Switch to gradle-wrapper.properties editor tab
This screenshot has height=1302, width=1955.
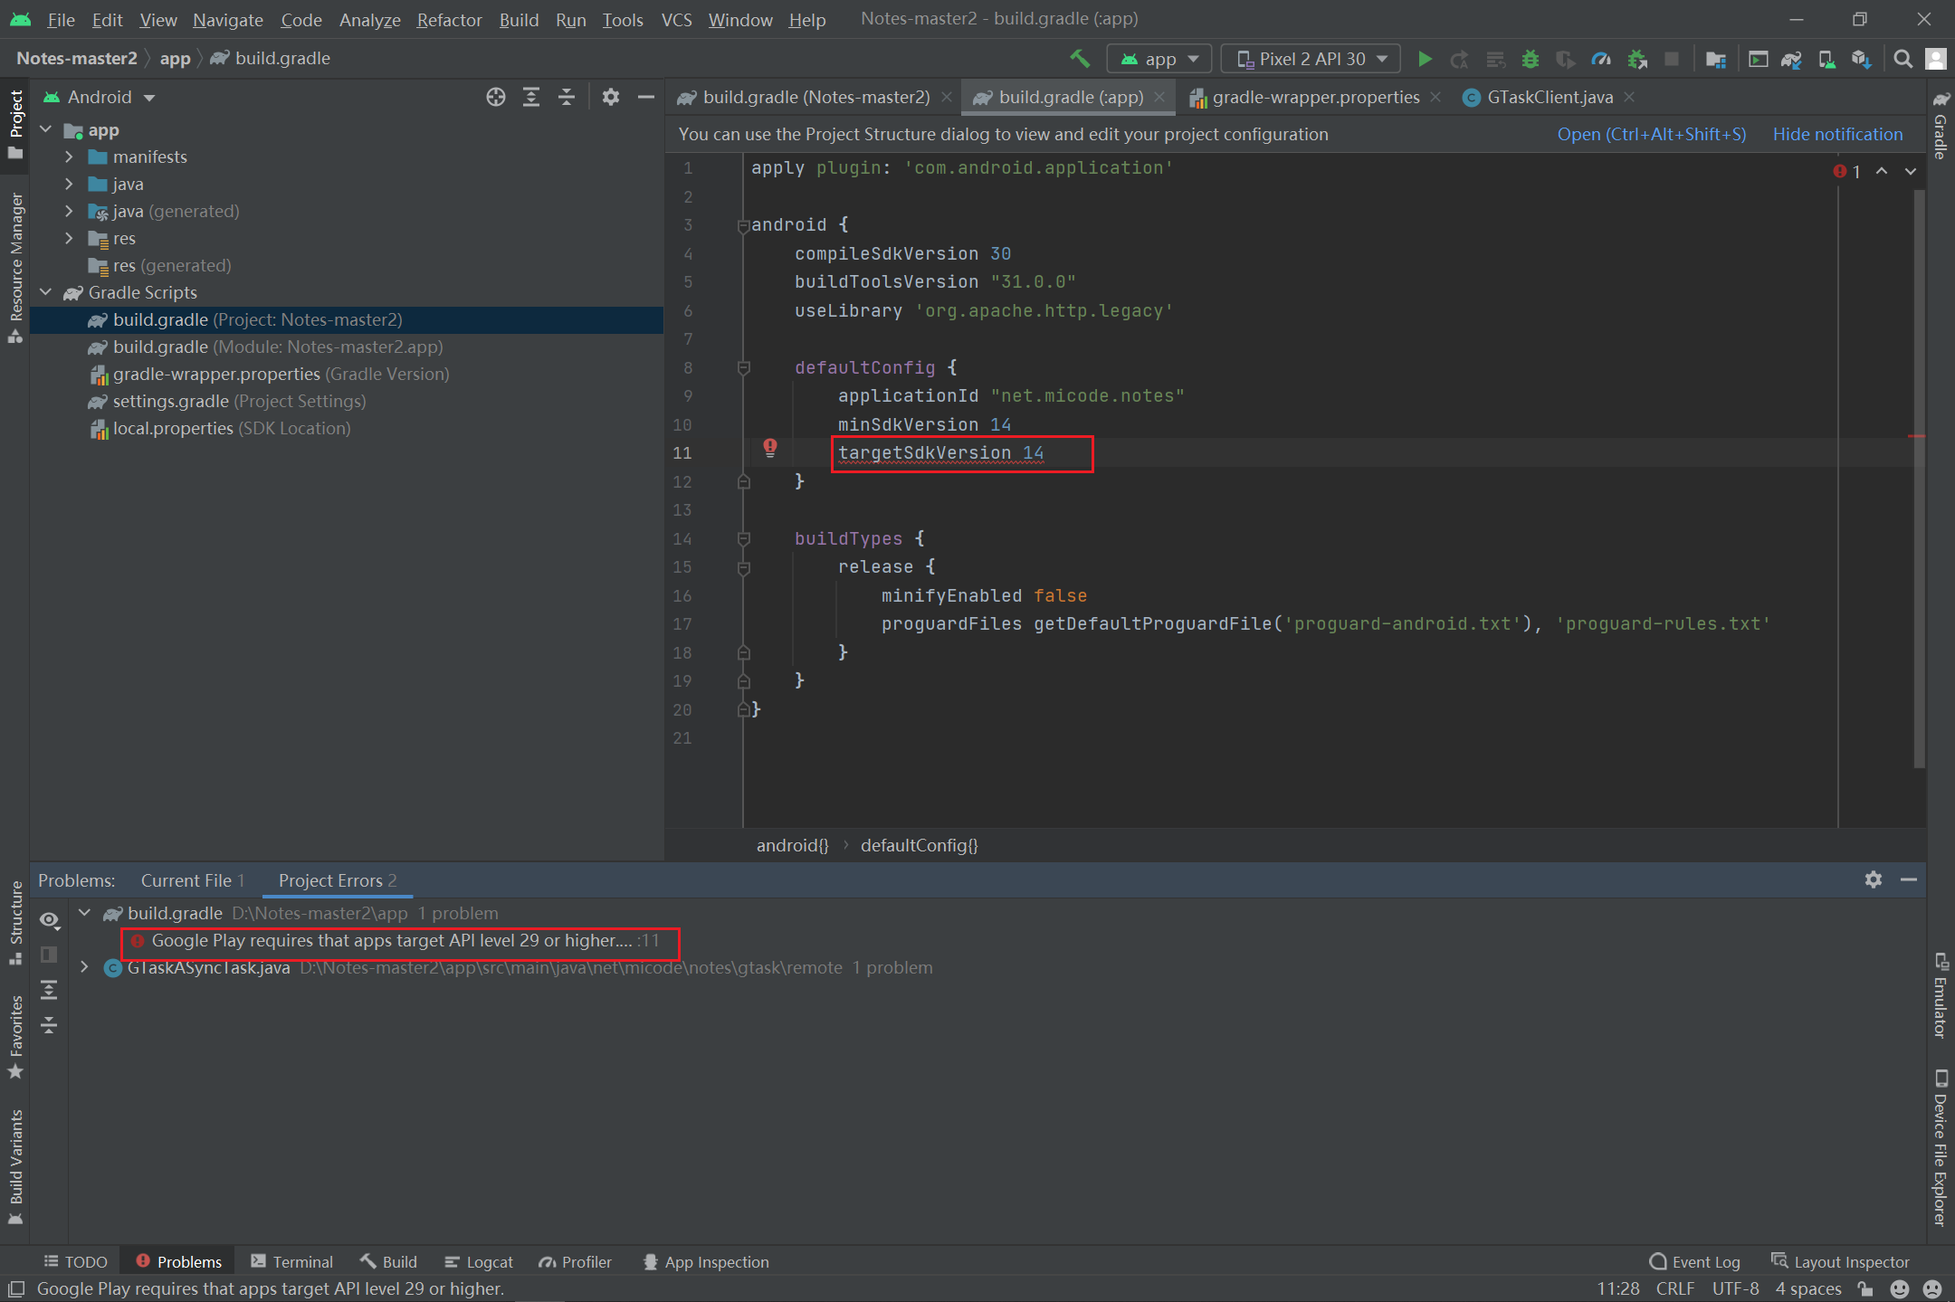click(1315, 97)
